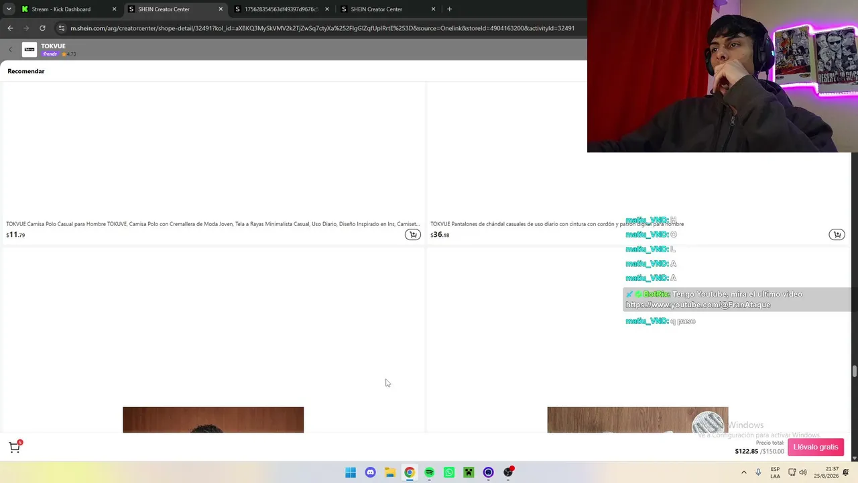The image size is (858, 483).
Task: Open the shopping cart icon with badge
Action: [15, 447]
